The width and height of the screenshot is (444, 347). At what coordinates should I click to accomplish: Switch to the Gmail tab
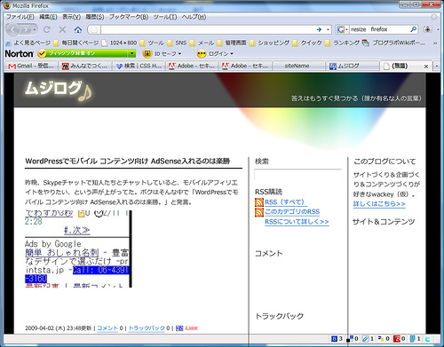[31, 66]
